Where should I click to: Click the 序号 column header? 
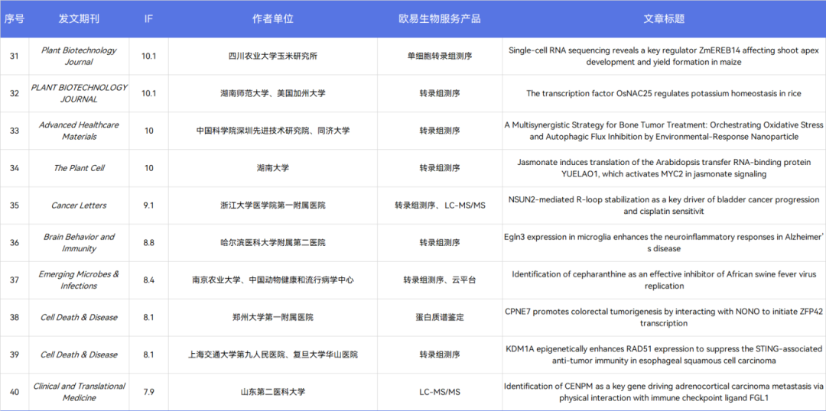(15, 19)
